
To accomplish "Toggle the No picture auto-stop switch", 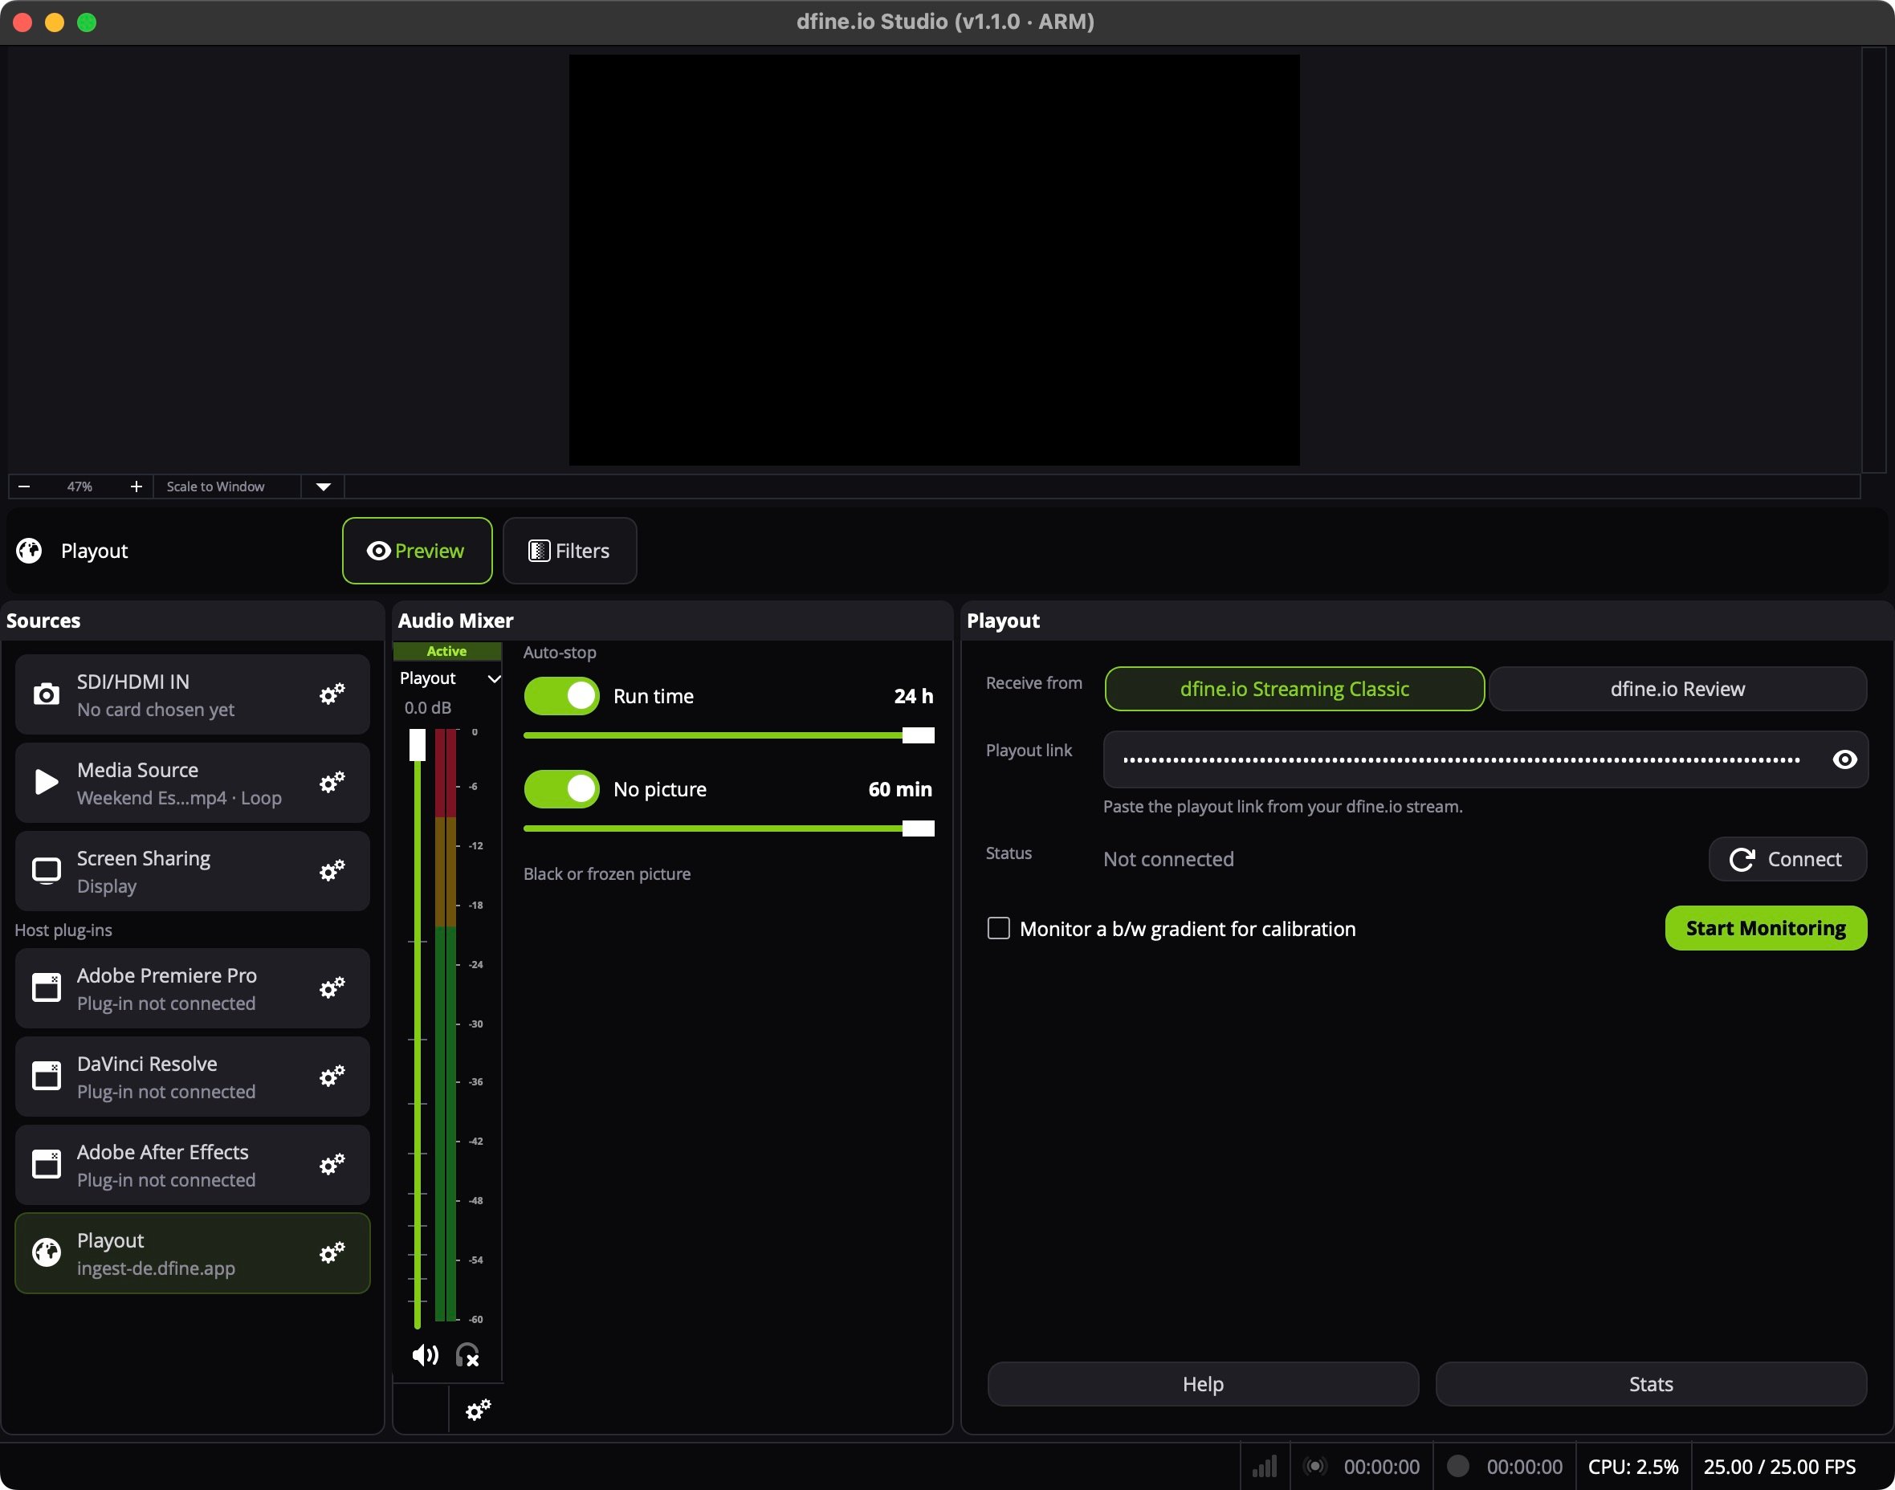I will coord(562,789).
